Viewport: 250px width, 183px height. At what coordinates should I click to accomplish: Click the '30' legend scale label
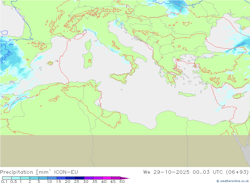tap(86, 182)
